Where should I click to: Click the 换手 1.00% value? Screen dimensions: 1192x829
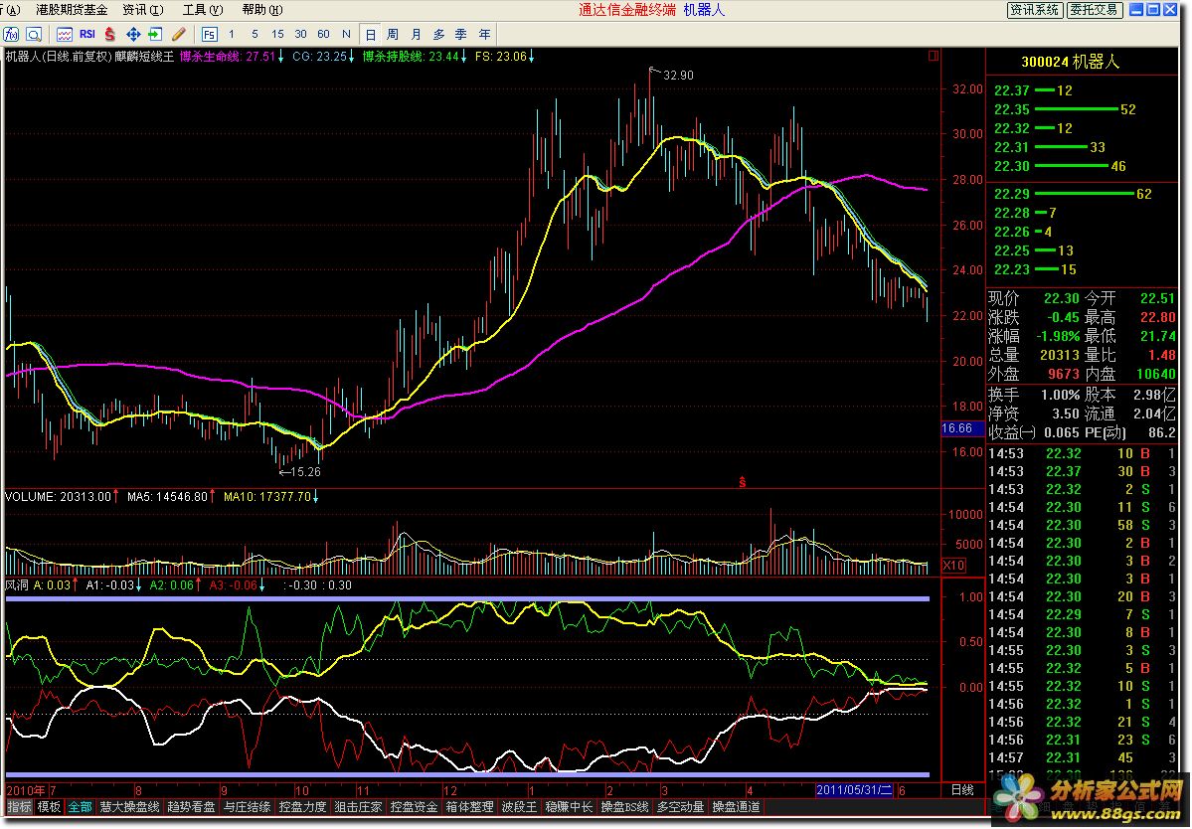(1060, 396)
